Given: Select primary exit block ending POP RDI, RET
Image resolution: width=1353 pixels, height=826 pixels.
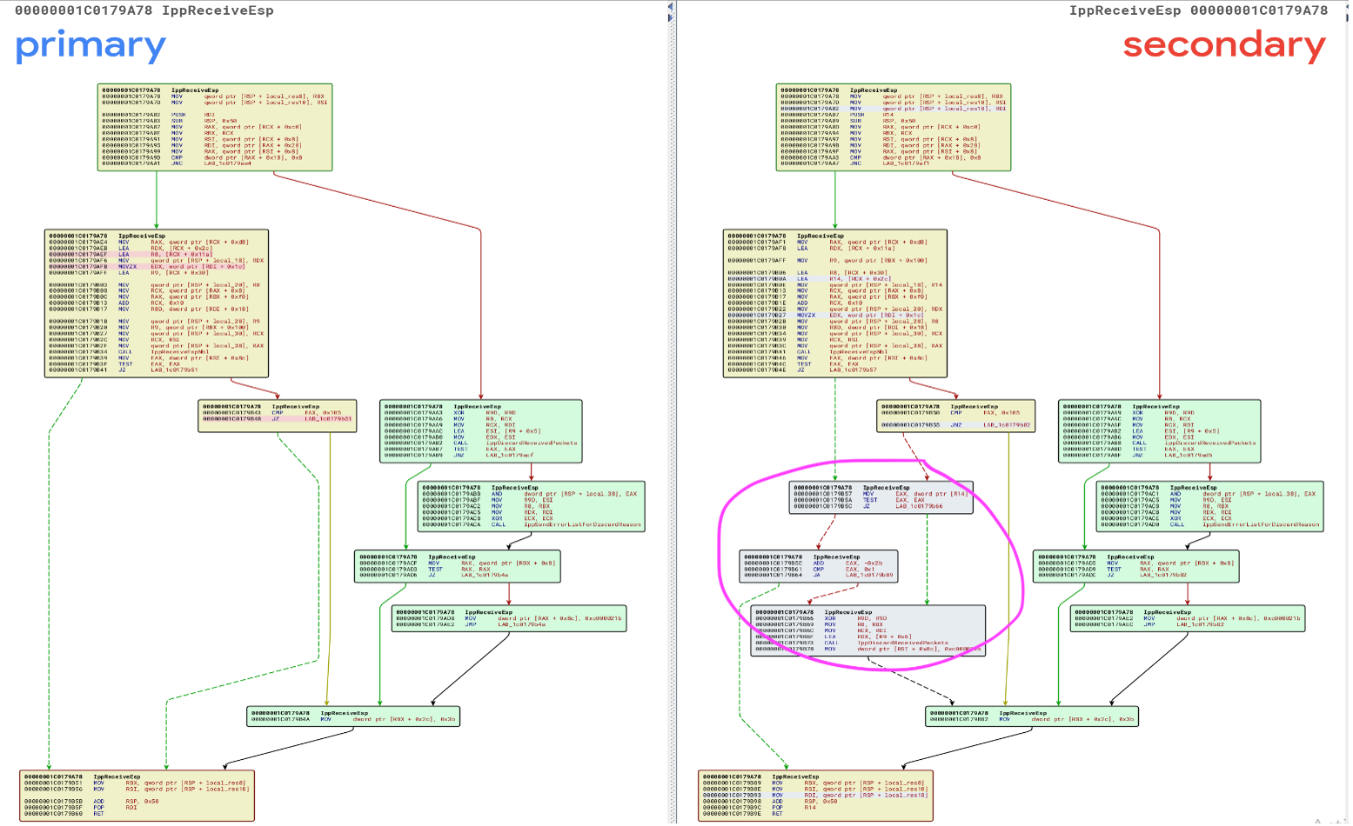Looking at the screenshot, I should 137,796.
